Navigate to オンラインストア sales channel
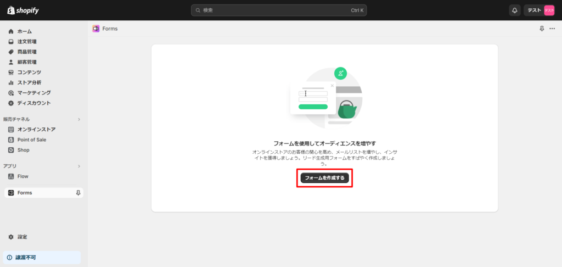 (36, 130)
